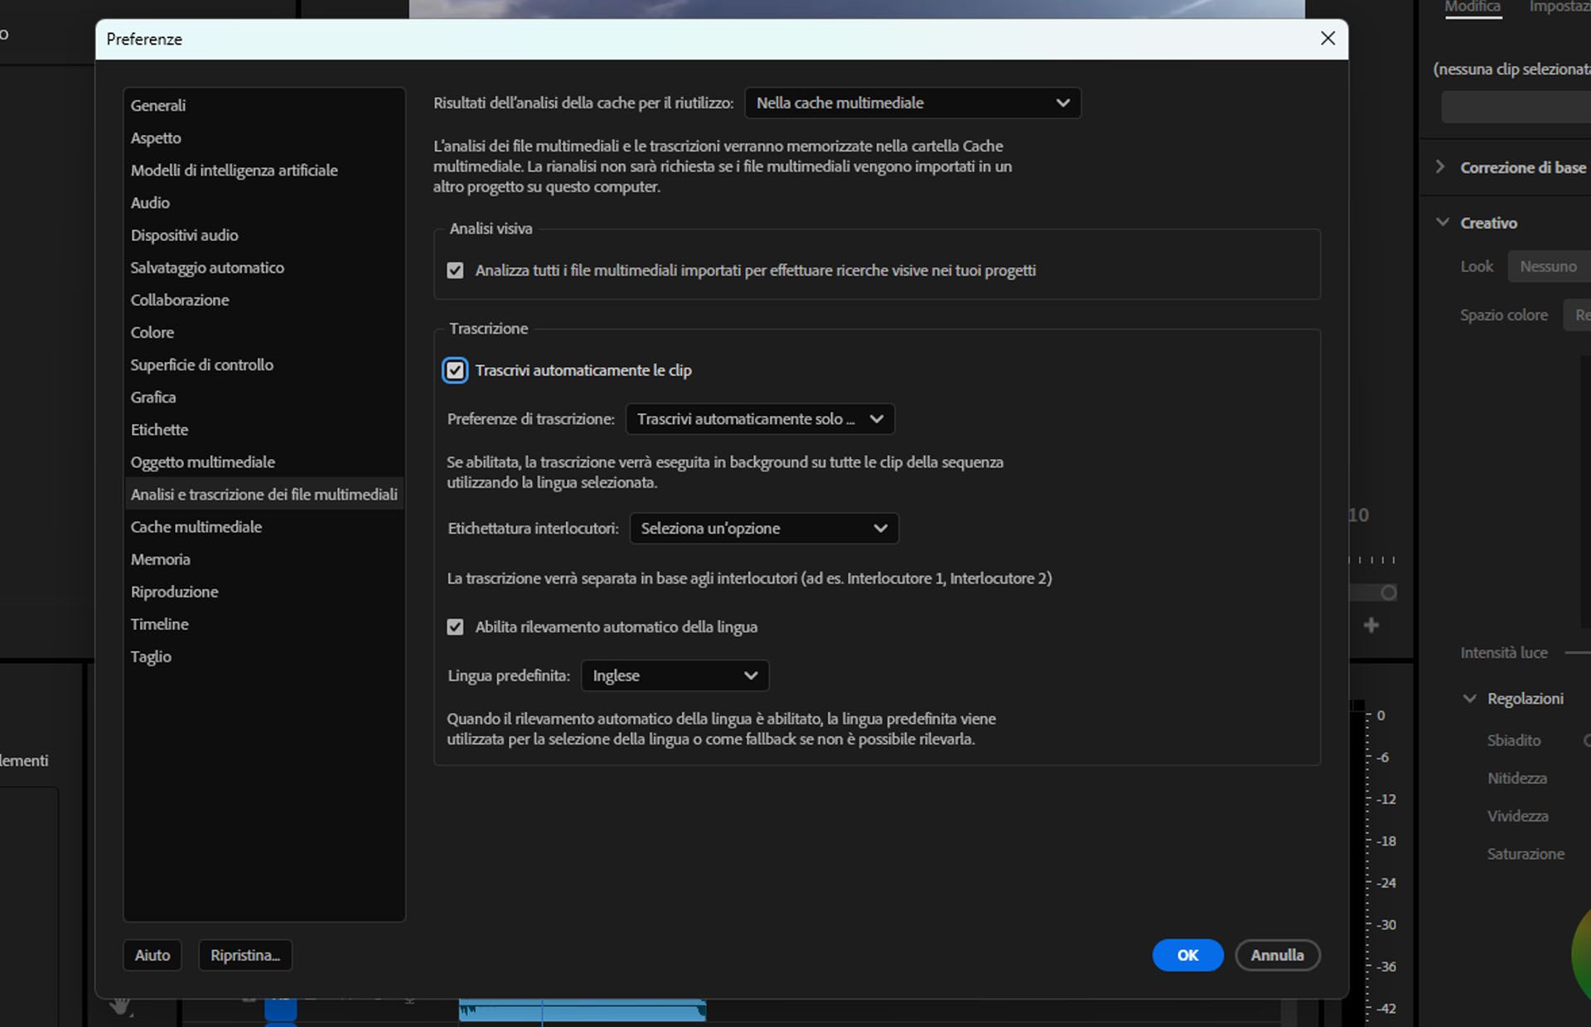The width and height of the screenshot is (1591, 1027).
Task: Click the Aiuto button
Action: tap(152, 955)
